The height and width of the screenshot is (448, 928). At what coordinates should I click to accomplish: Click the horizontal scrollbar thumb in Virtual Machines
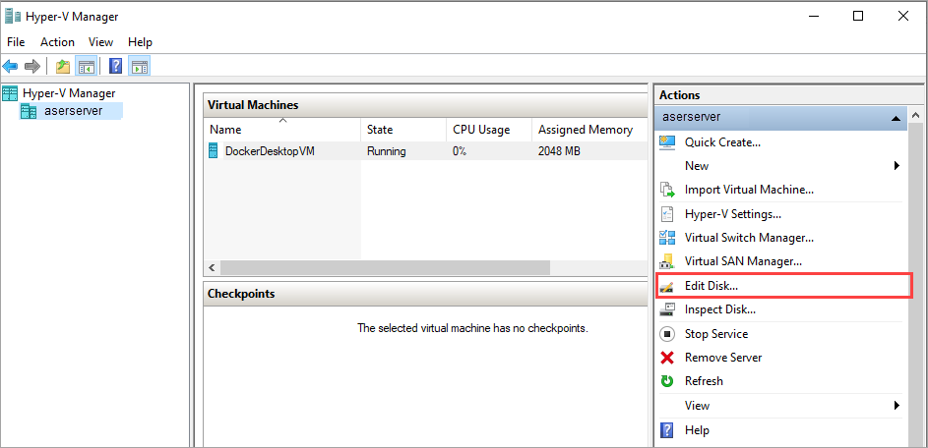[x=385, y=268]
